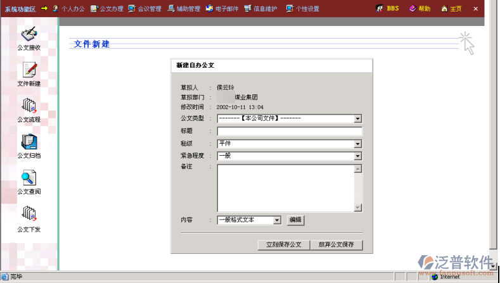Click the 放弃公文保存 button
The image size is (500, 283).
tap(337, 245)
